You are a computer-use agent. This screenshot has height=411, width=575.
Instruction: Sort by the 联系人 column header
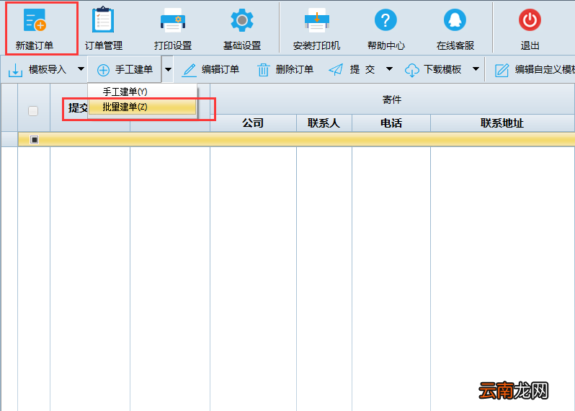324,123
